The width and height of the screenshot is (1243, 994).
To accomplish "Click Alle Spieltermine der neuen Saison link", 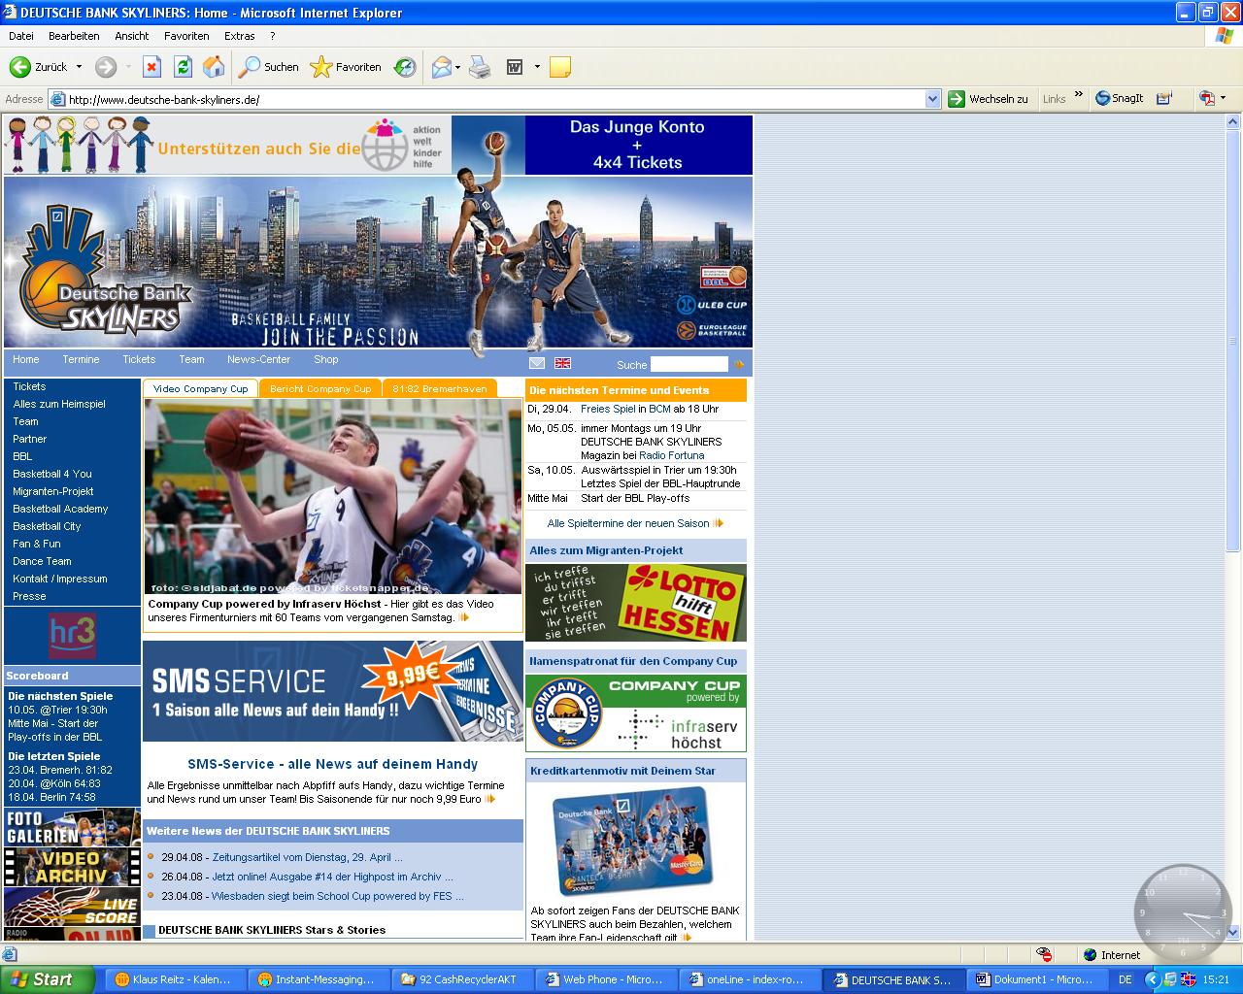I will pyautogui.click(x=628, y=523).
